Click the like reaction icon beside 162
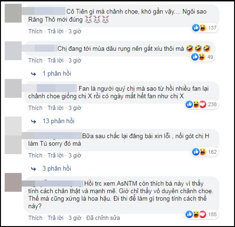 196,152
